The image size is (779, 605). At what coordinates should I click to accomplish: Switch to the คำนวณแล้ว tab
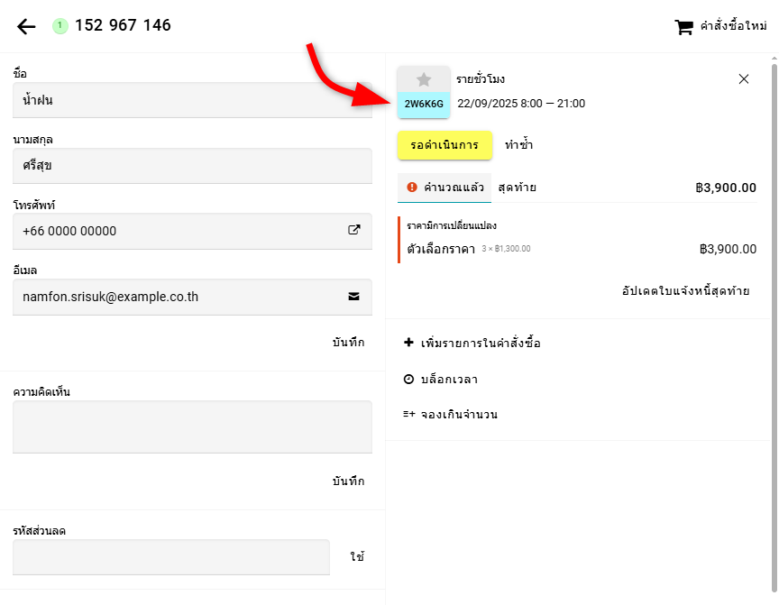tap(445, 188)
